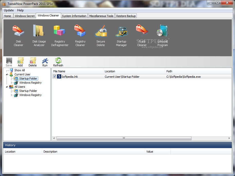Switch to the Windows Secret tab

pos(25,16)
